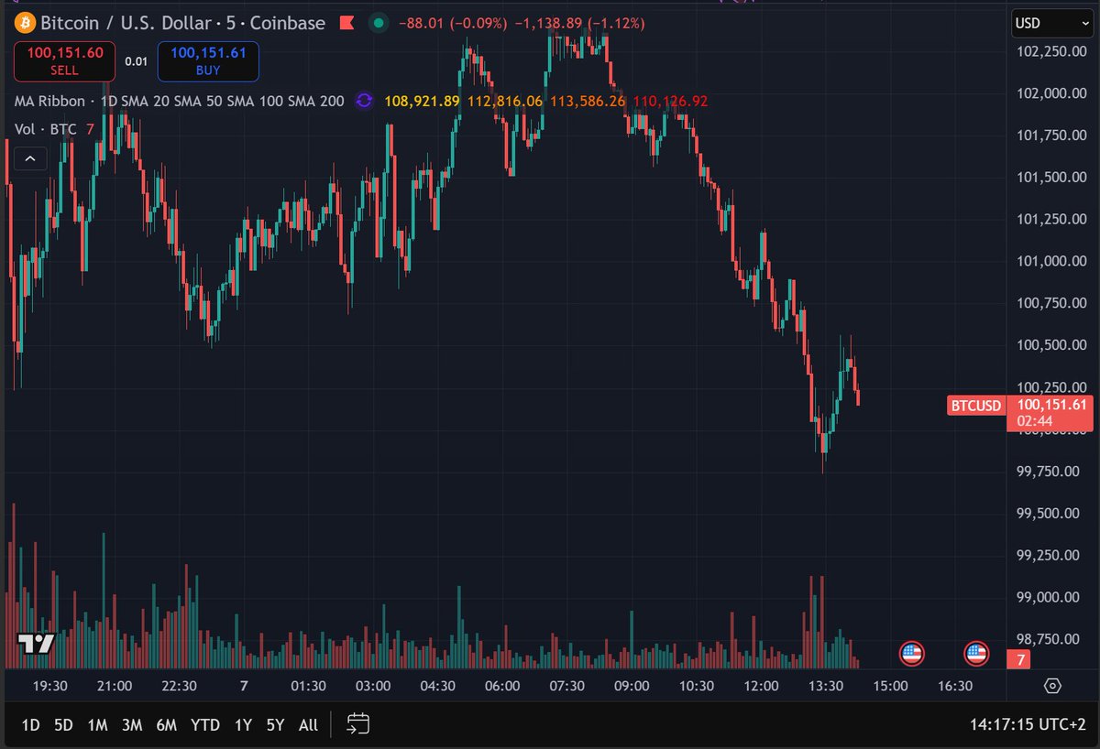Screen dimensions: 1100x749
Task: Click the 13:30 time axis label
Action: [x=826, y=686]
